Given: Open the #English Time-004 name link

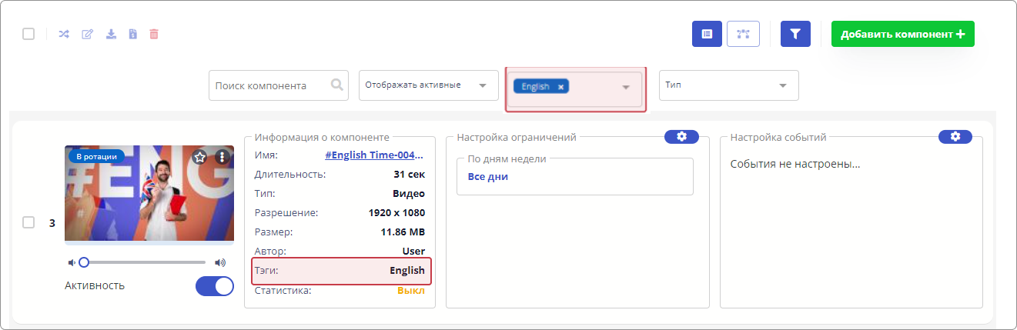Looking at the screenshot, I should (374, 155).
